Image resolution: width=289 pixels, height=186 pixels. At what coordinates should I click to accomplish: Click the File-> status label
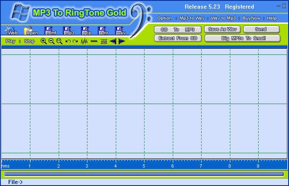(x=15, y=182)
